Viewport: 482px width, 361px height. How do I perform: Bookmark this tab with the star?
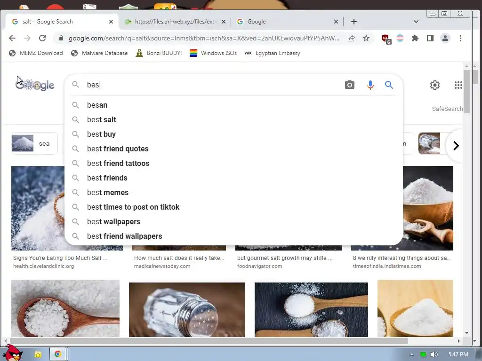(366, 38)
